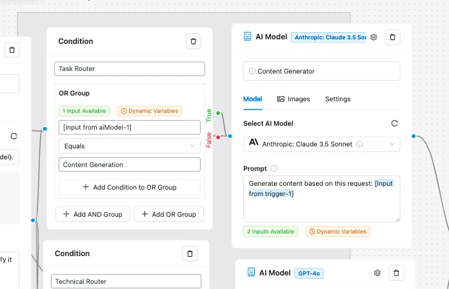
Task: Click the Add OR Group button
Action: point(169,214)
